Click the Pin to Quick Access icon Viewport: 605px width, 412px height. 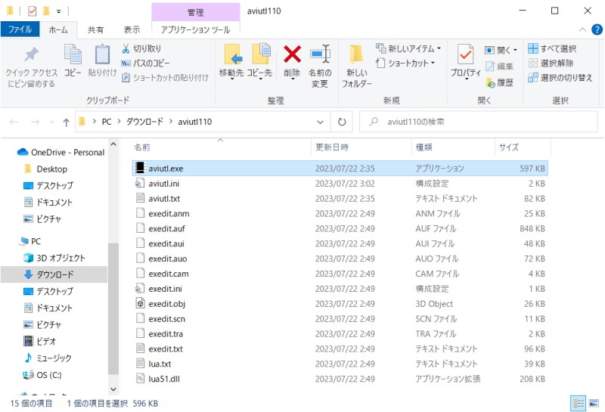pyautogui.click(x=31, y=54)
